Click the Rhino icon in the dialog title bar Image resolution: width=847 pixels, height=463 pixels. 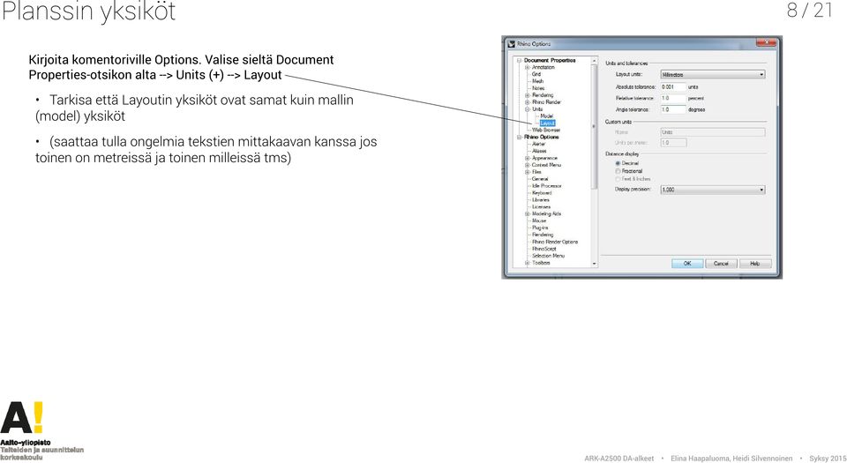(511, 44)
